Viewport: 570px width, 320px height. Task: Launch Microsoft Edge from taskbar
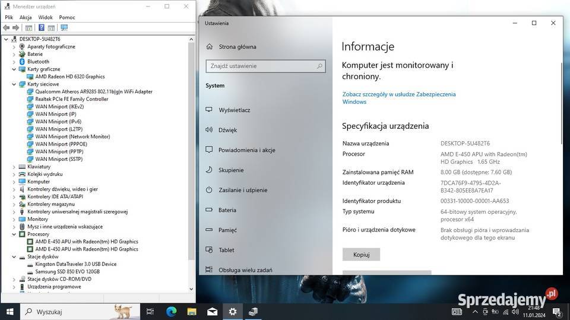pos(171,312)
